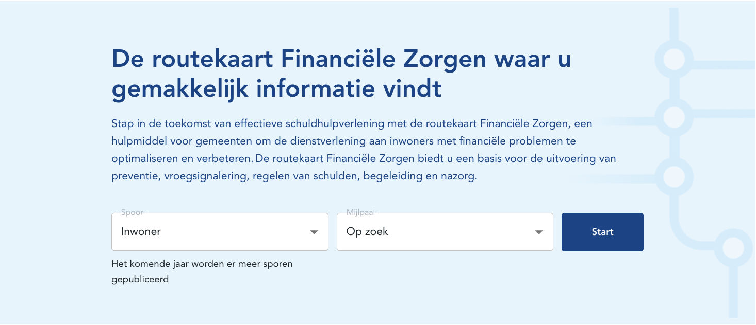Select the second station circle from the top
The height and width of the screenshot is (325, 756).
click(673, 117)
